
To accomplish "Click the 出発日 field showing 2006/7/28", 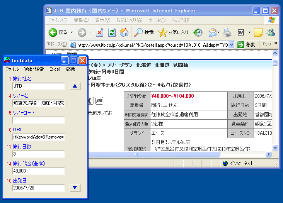I will (39, 188).
